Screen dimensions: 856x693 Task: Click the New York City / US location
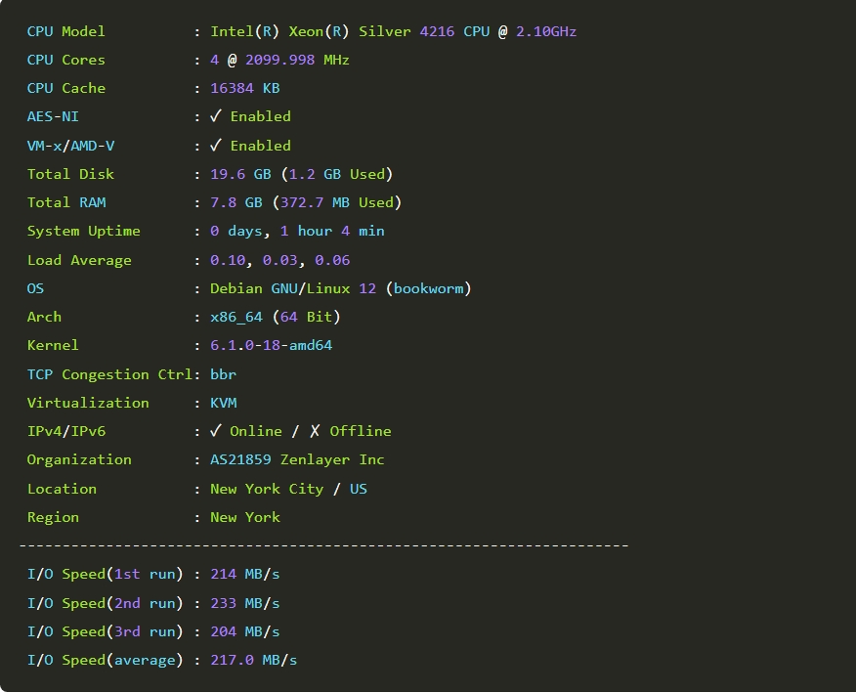288,489
